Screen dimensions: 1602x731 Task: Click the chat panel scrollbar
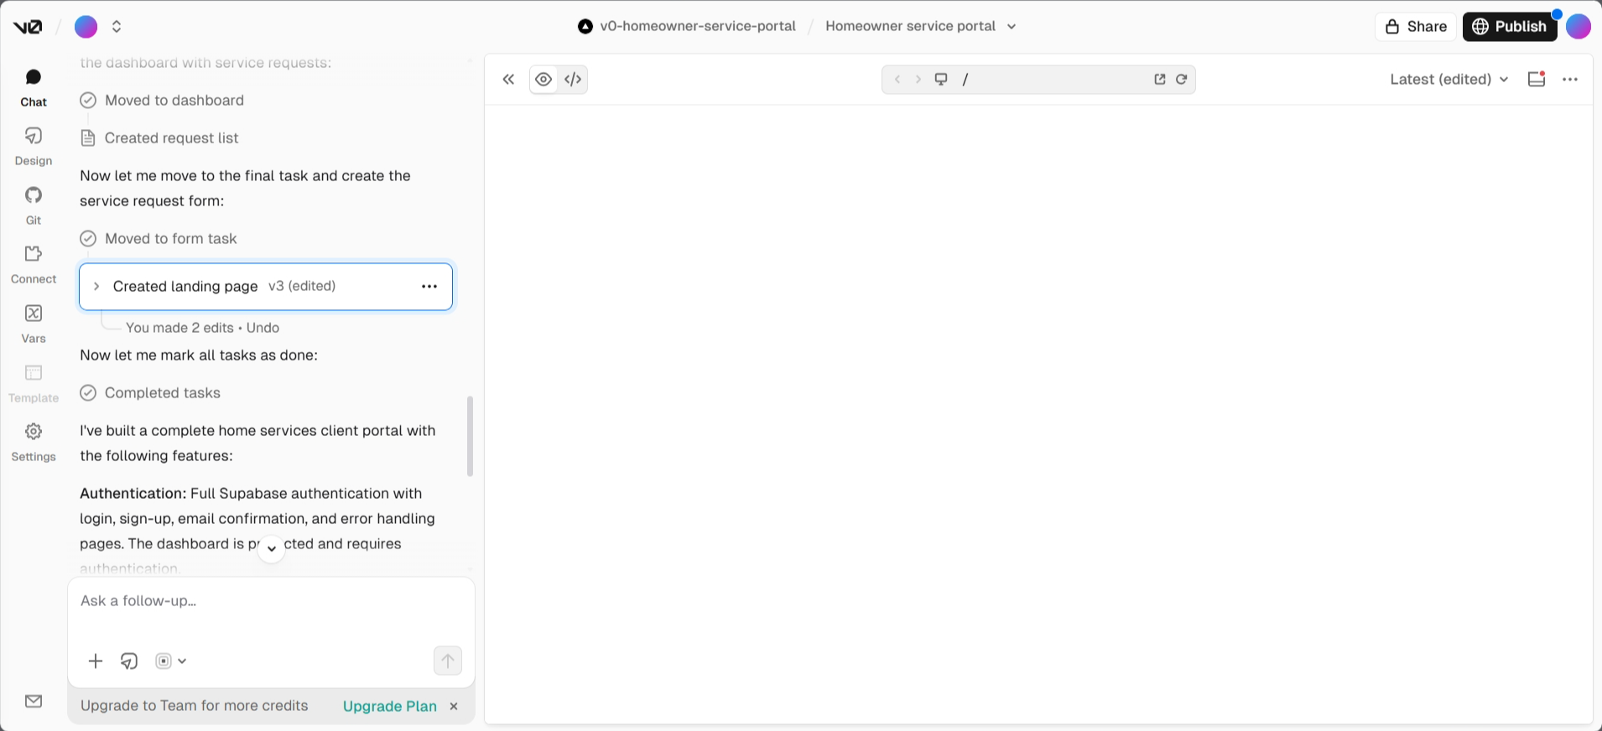click(470, 436)
